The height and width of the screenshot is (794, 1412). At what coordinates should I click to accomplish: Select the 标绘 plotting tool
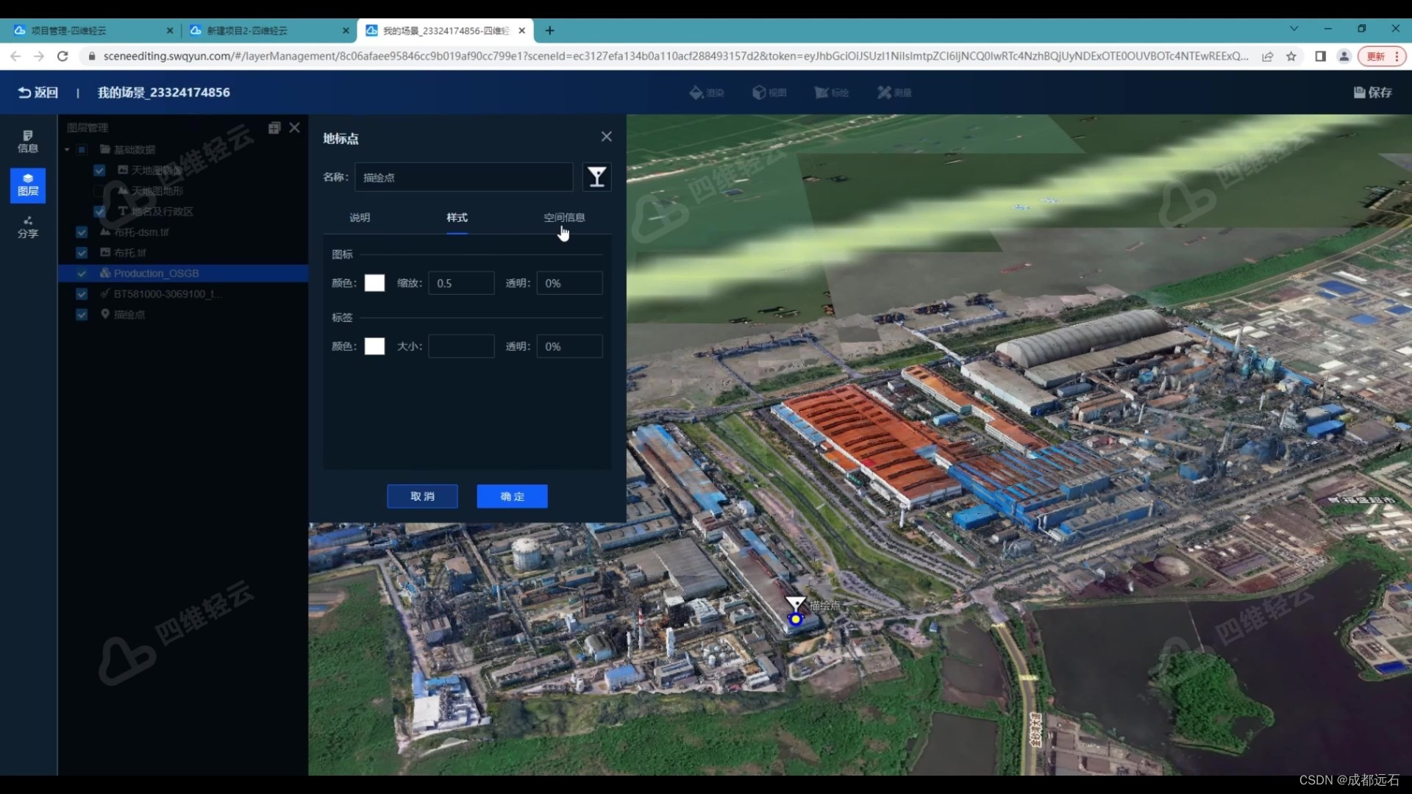pos(832,93)
